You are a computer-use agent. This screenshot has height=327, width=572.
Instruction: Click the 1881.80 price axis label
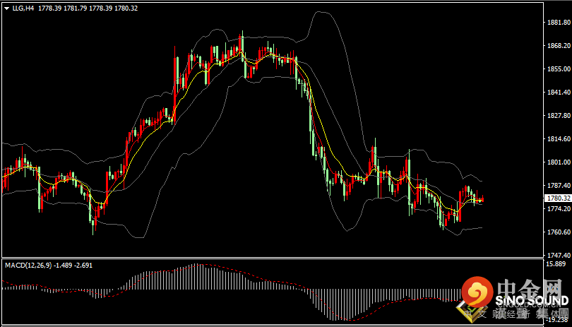(558, 23)
